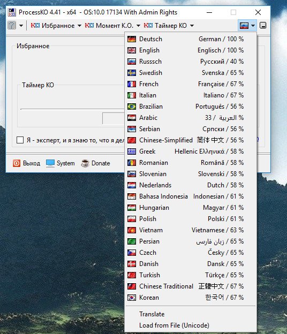Click the flag icon beside Bahasa Indonesia
This screenshot has width=287, height=334.
tap(132, 196)
